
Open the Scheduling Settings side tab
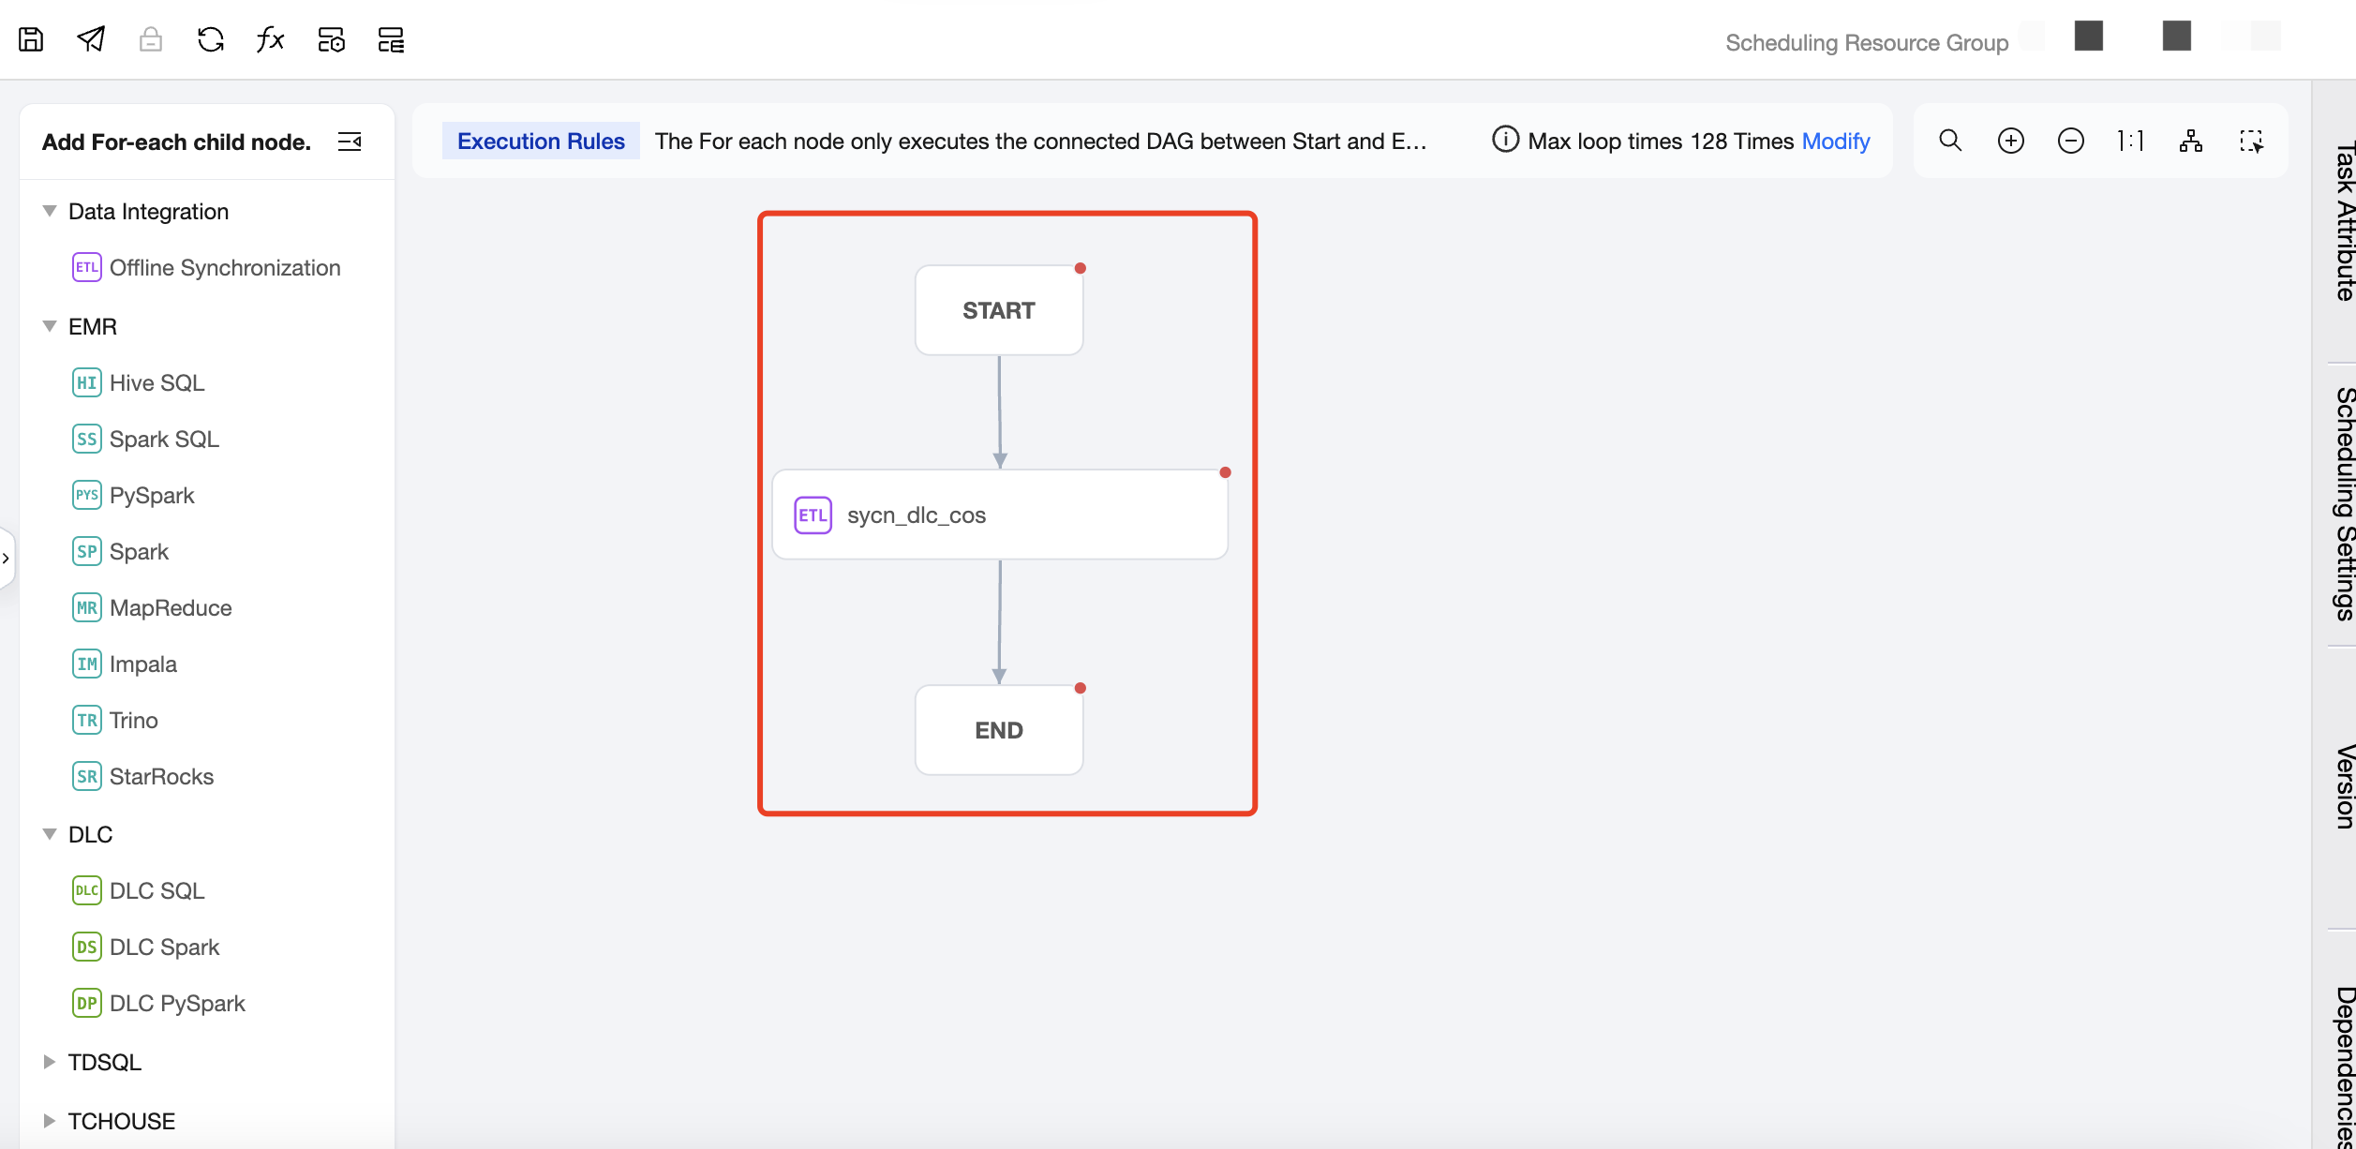point(2343,503)
